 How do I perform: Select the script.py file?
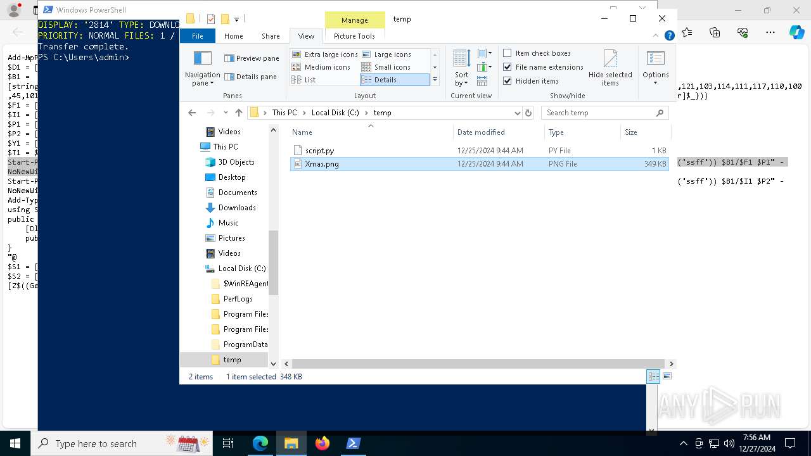[x=480, y=151]
